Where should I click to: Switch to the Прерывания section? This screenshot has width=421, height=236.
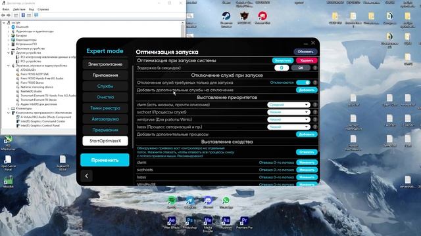(105, 130)
